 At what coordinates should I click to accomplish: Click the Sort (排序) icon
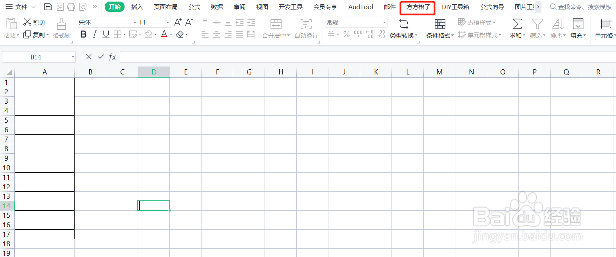click(x=558, y=24)
